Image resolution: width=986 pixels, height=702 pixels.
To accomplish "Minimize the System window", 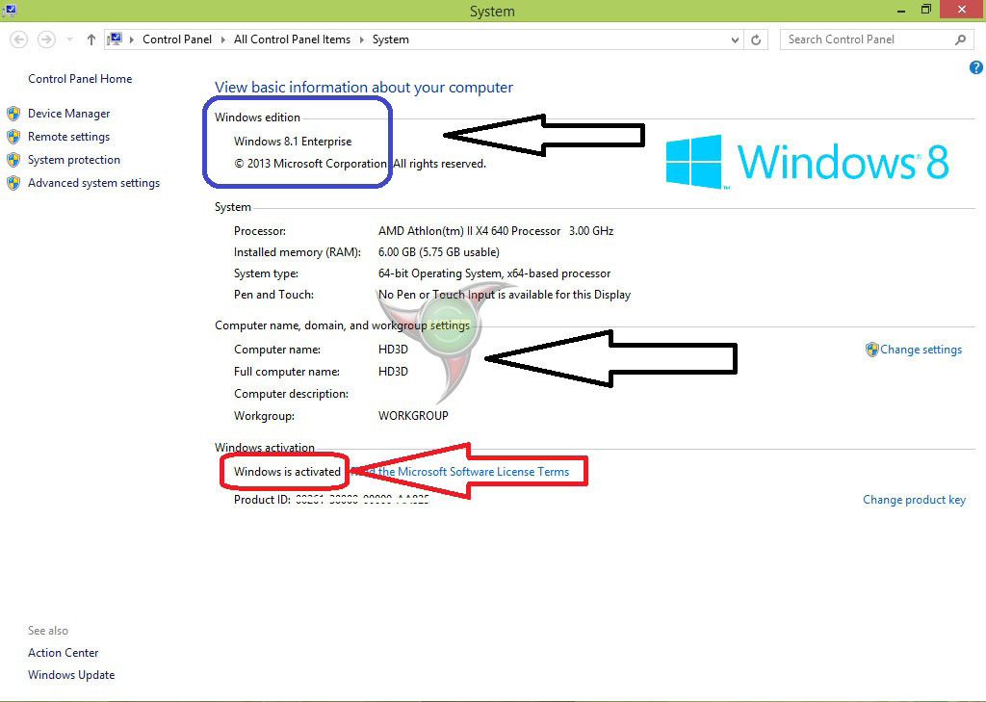I will 901,10.
